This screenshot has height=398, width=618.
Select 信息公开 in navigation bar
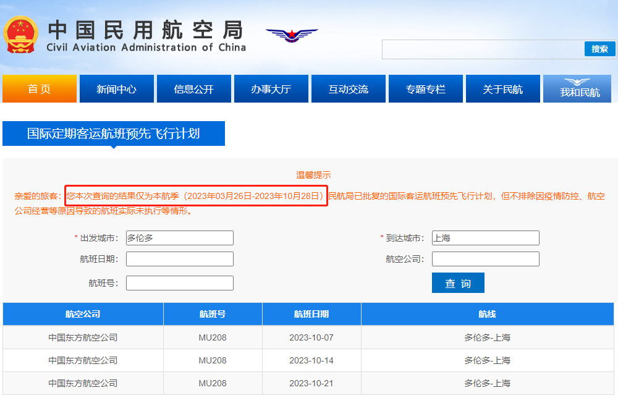(x=193, y=89)
